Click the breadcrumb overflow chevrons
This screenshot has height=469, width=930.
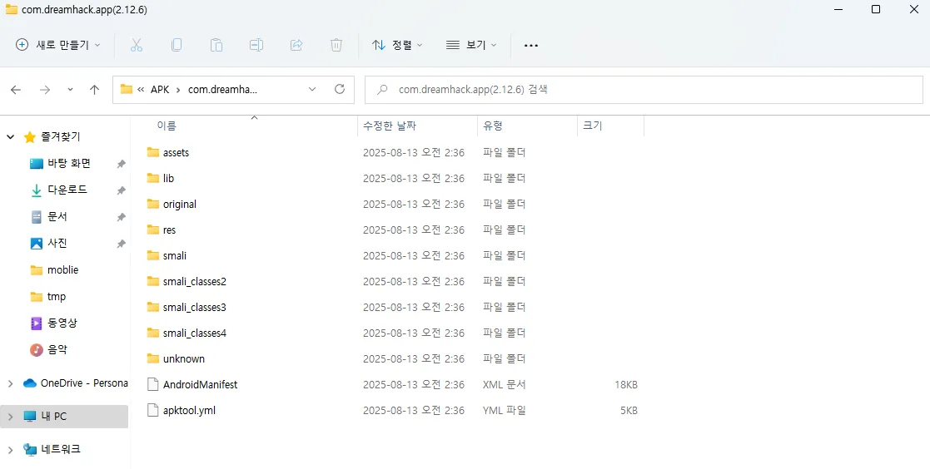click(x=142, y=90)
